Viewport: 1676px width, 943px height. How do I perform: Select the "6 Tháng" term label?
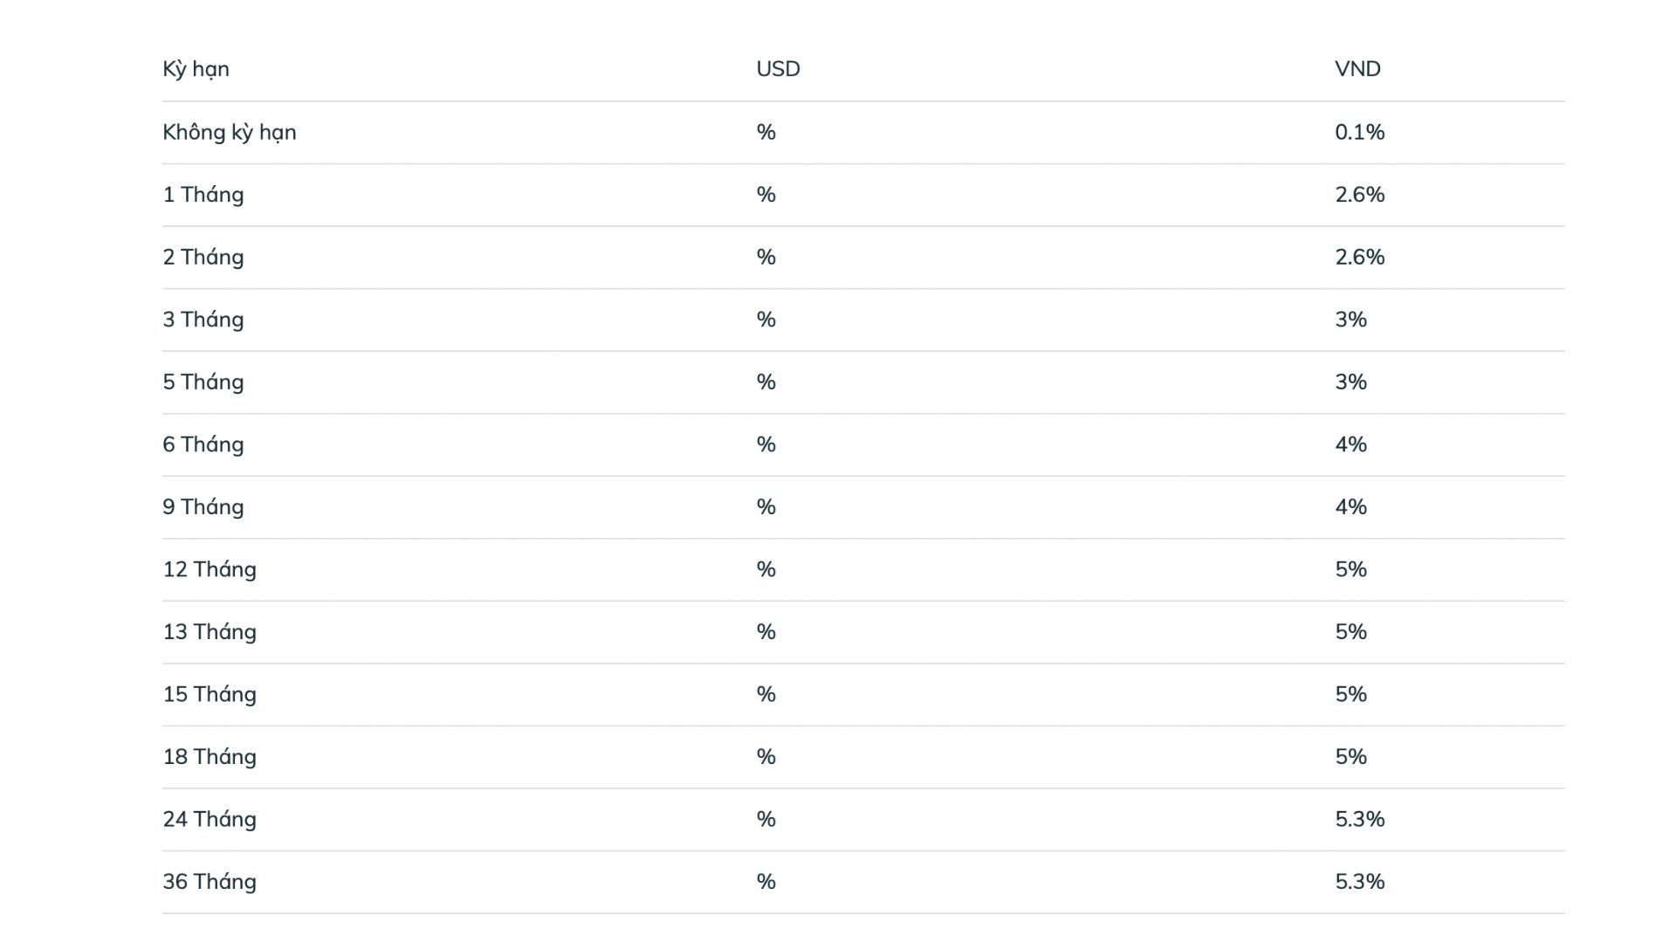[203, 444]
